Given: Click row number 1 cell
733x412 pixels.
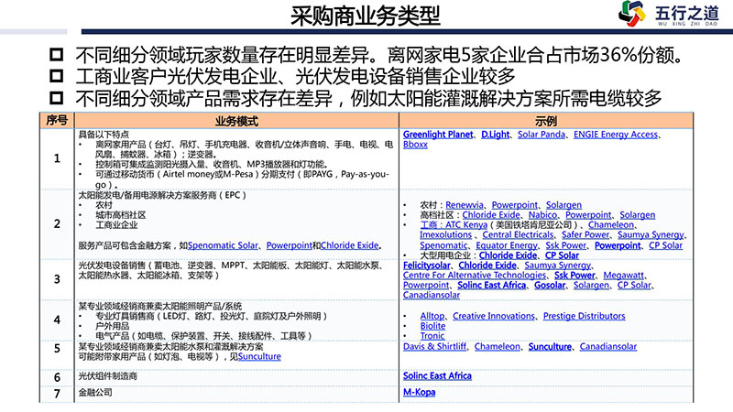Looking at the screenshot, I should pos(57,158).
